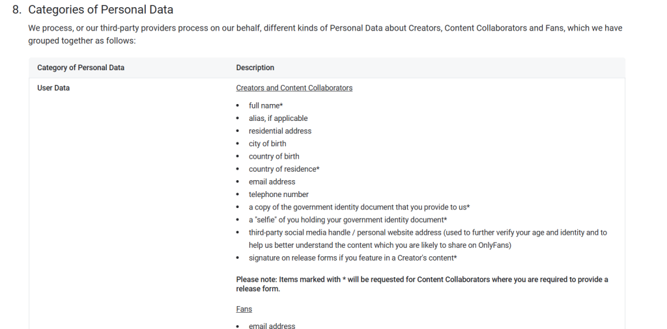Viewport: 667px width, 329px height.
Task: Click the "city of birth" list item
Action: tap(267, 144)
